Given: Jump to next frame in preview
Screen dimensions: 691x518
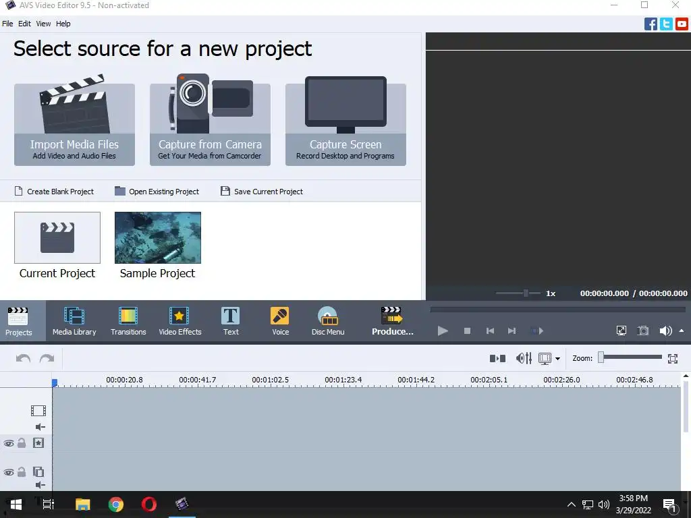Looking at the screenshot, I should [512, 330].
